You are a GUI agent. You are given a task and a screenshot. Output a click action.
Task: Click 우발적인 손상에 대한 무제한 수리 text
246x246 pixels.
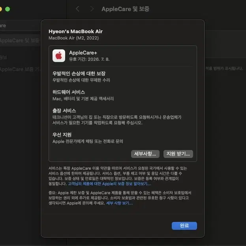pyautogui.click(x=81, y=80)
